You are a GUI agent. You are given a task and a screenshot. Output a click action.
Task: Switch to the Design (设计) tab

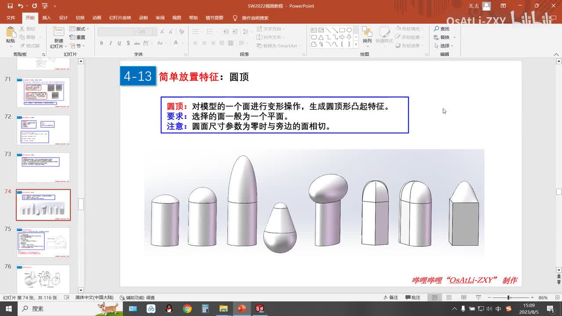pyautogui.click(x=63, y=18)
